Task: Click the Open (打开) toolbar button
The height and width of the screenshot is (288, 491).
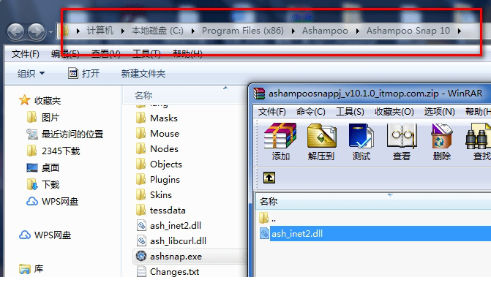Action: [x=84, y=74]
